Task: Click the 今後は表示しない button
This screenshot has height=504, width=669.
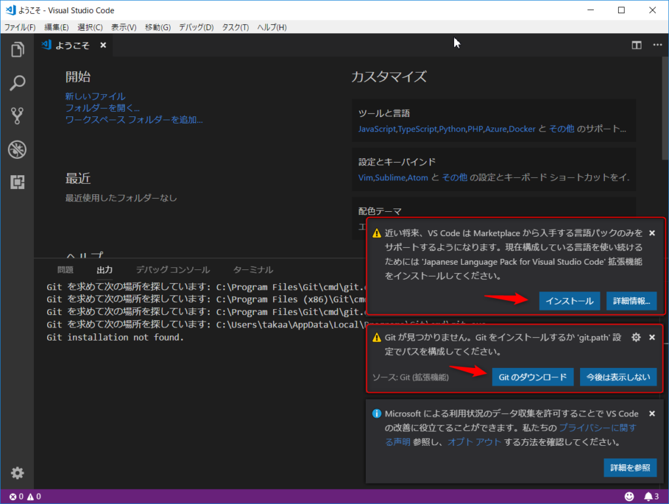Action: pos(618,377)
